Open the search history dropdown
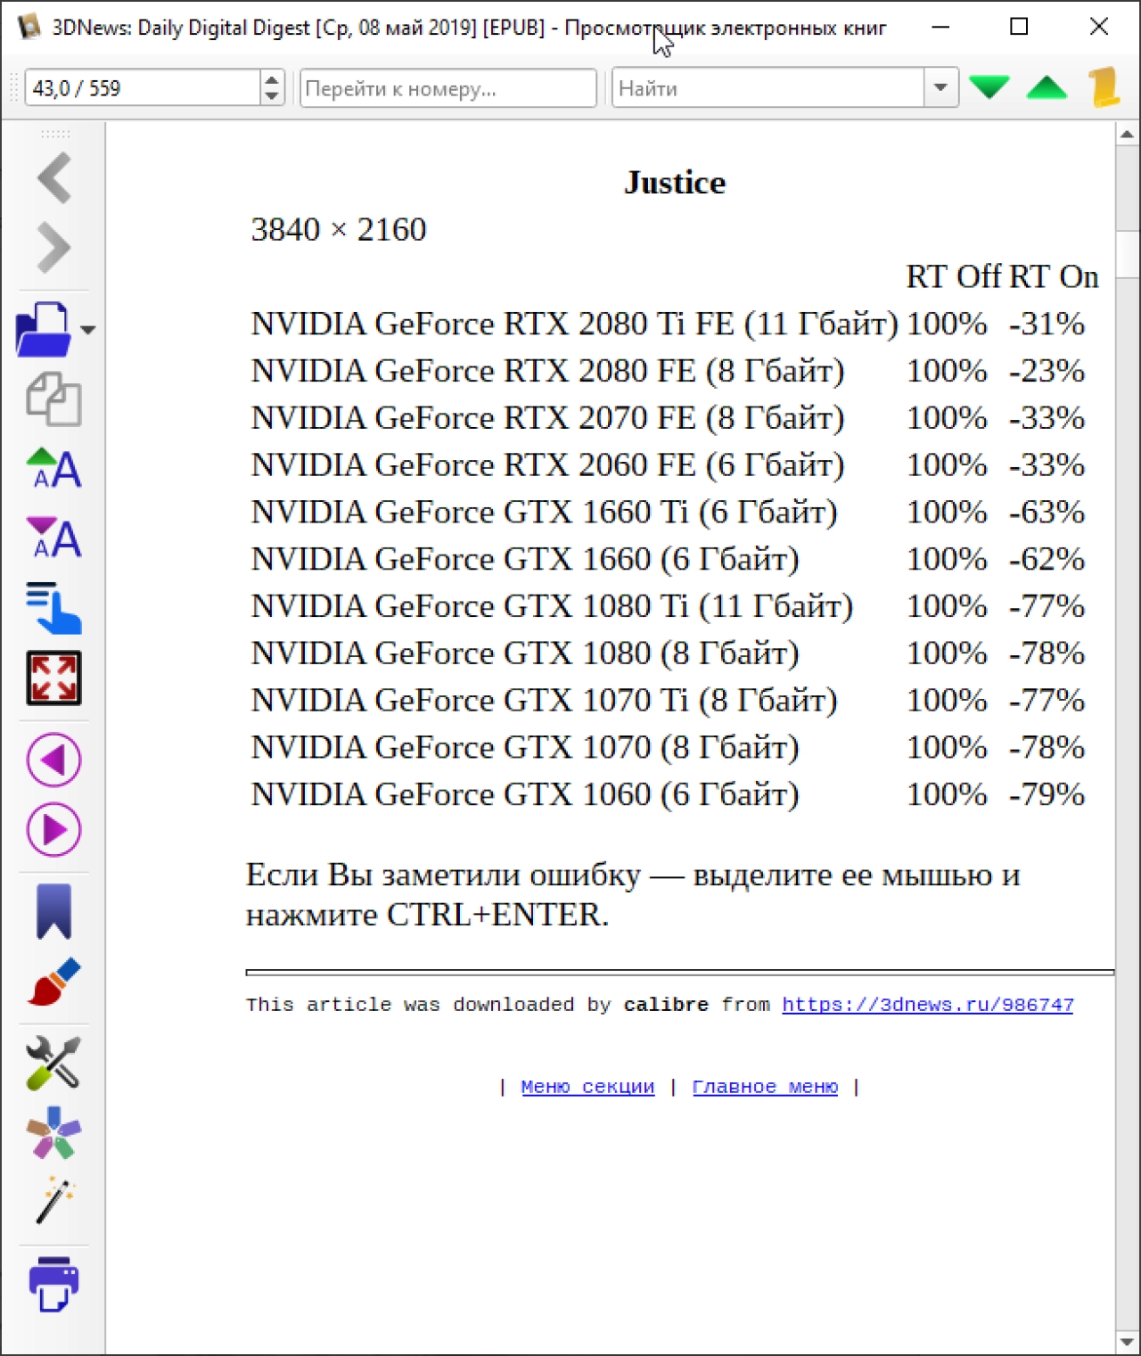The image size is (1141, 1356). [x=940, y=88]
